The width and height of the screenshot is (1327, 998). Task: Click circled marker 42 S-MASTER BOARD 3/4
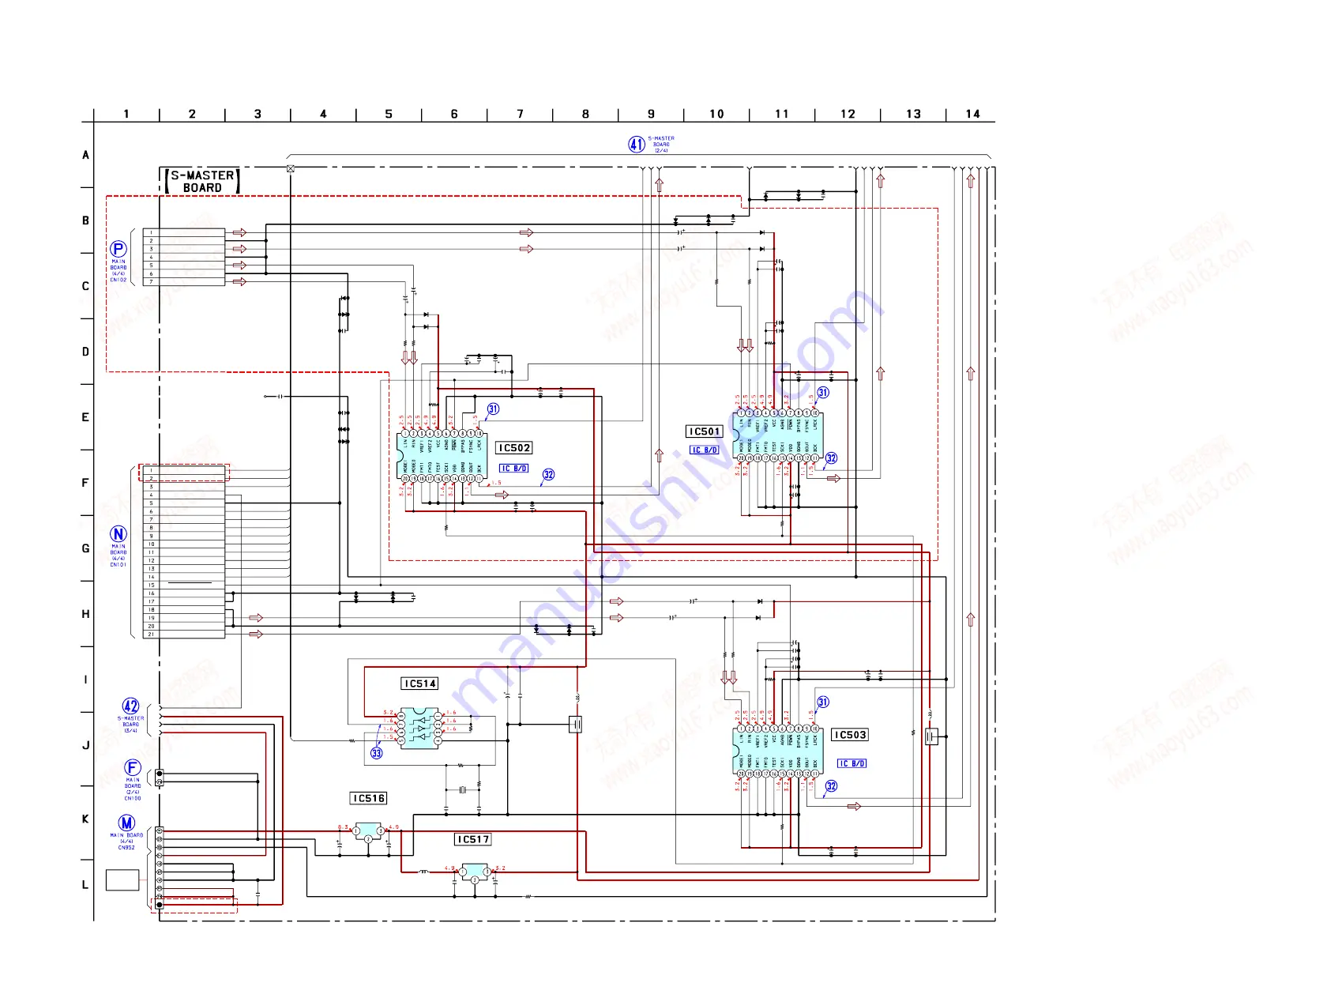coord(130,706)
